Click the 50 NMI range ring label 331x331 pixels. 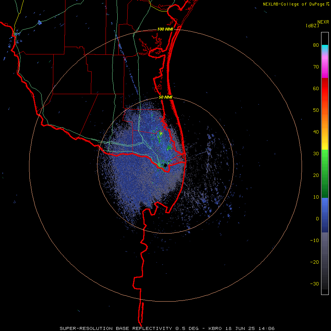coord(165,97)
